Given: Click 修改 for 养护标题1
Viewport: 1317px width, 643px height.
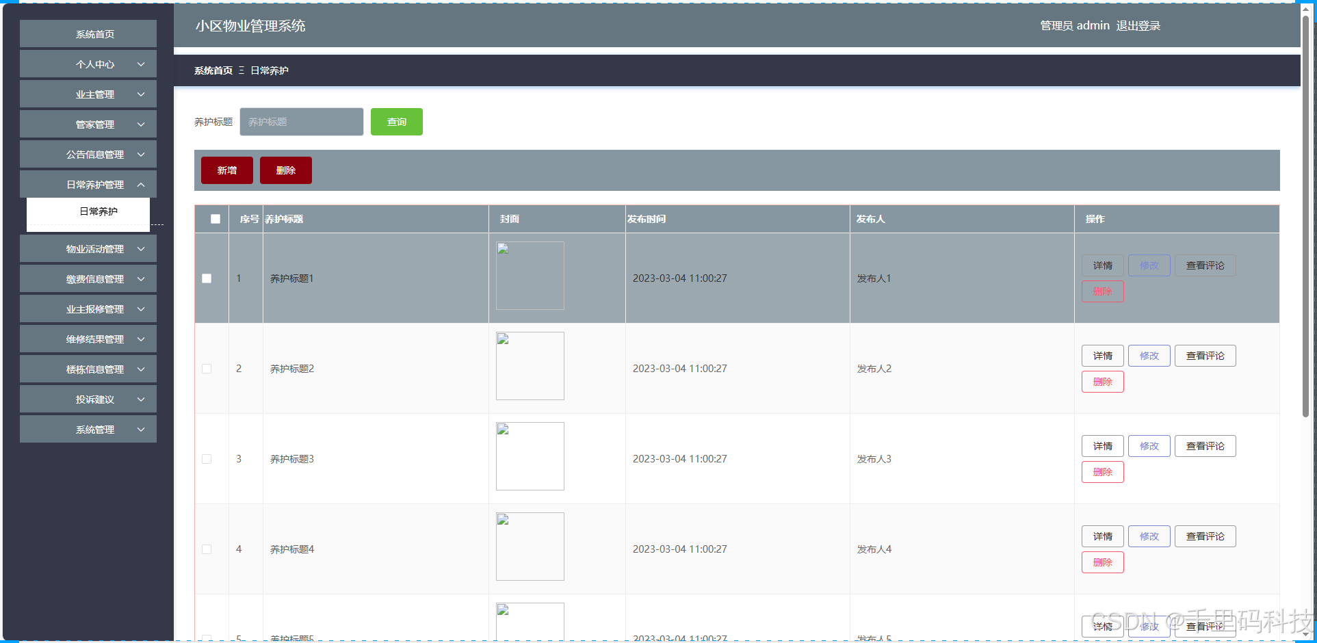Looking at the screenshot, I should click(x=1149, y=265).
